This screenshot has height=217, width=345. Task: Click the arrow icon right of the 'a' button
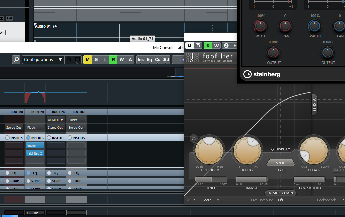[x=234, y=46]
